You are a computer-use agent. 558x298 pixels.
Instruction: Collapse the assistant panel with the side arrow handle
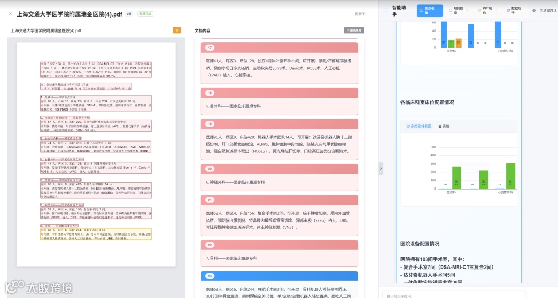click(x=381, y=168)
